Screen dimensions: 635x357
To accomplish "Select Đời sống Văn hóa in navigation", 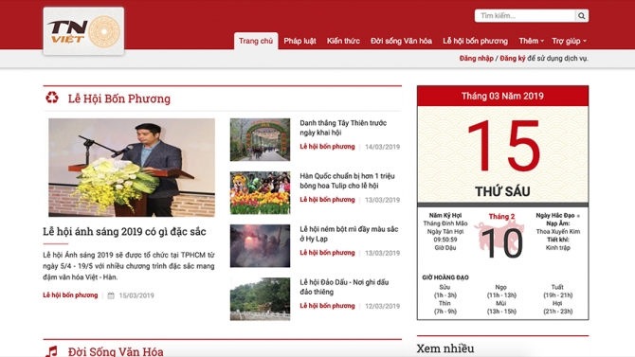I will tap(401, 41).
